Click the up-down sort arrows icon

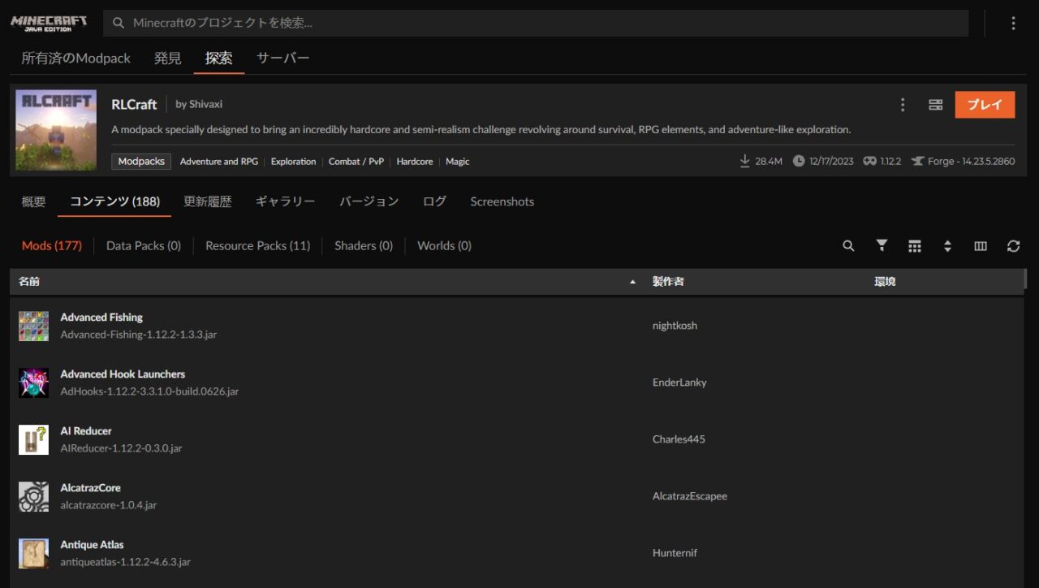tap(948, 245)
